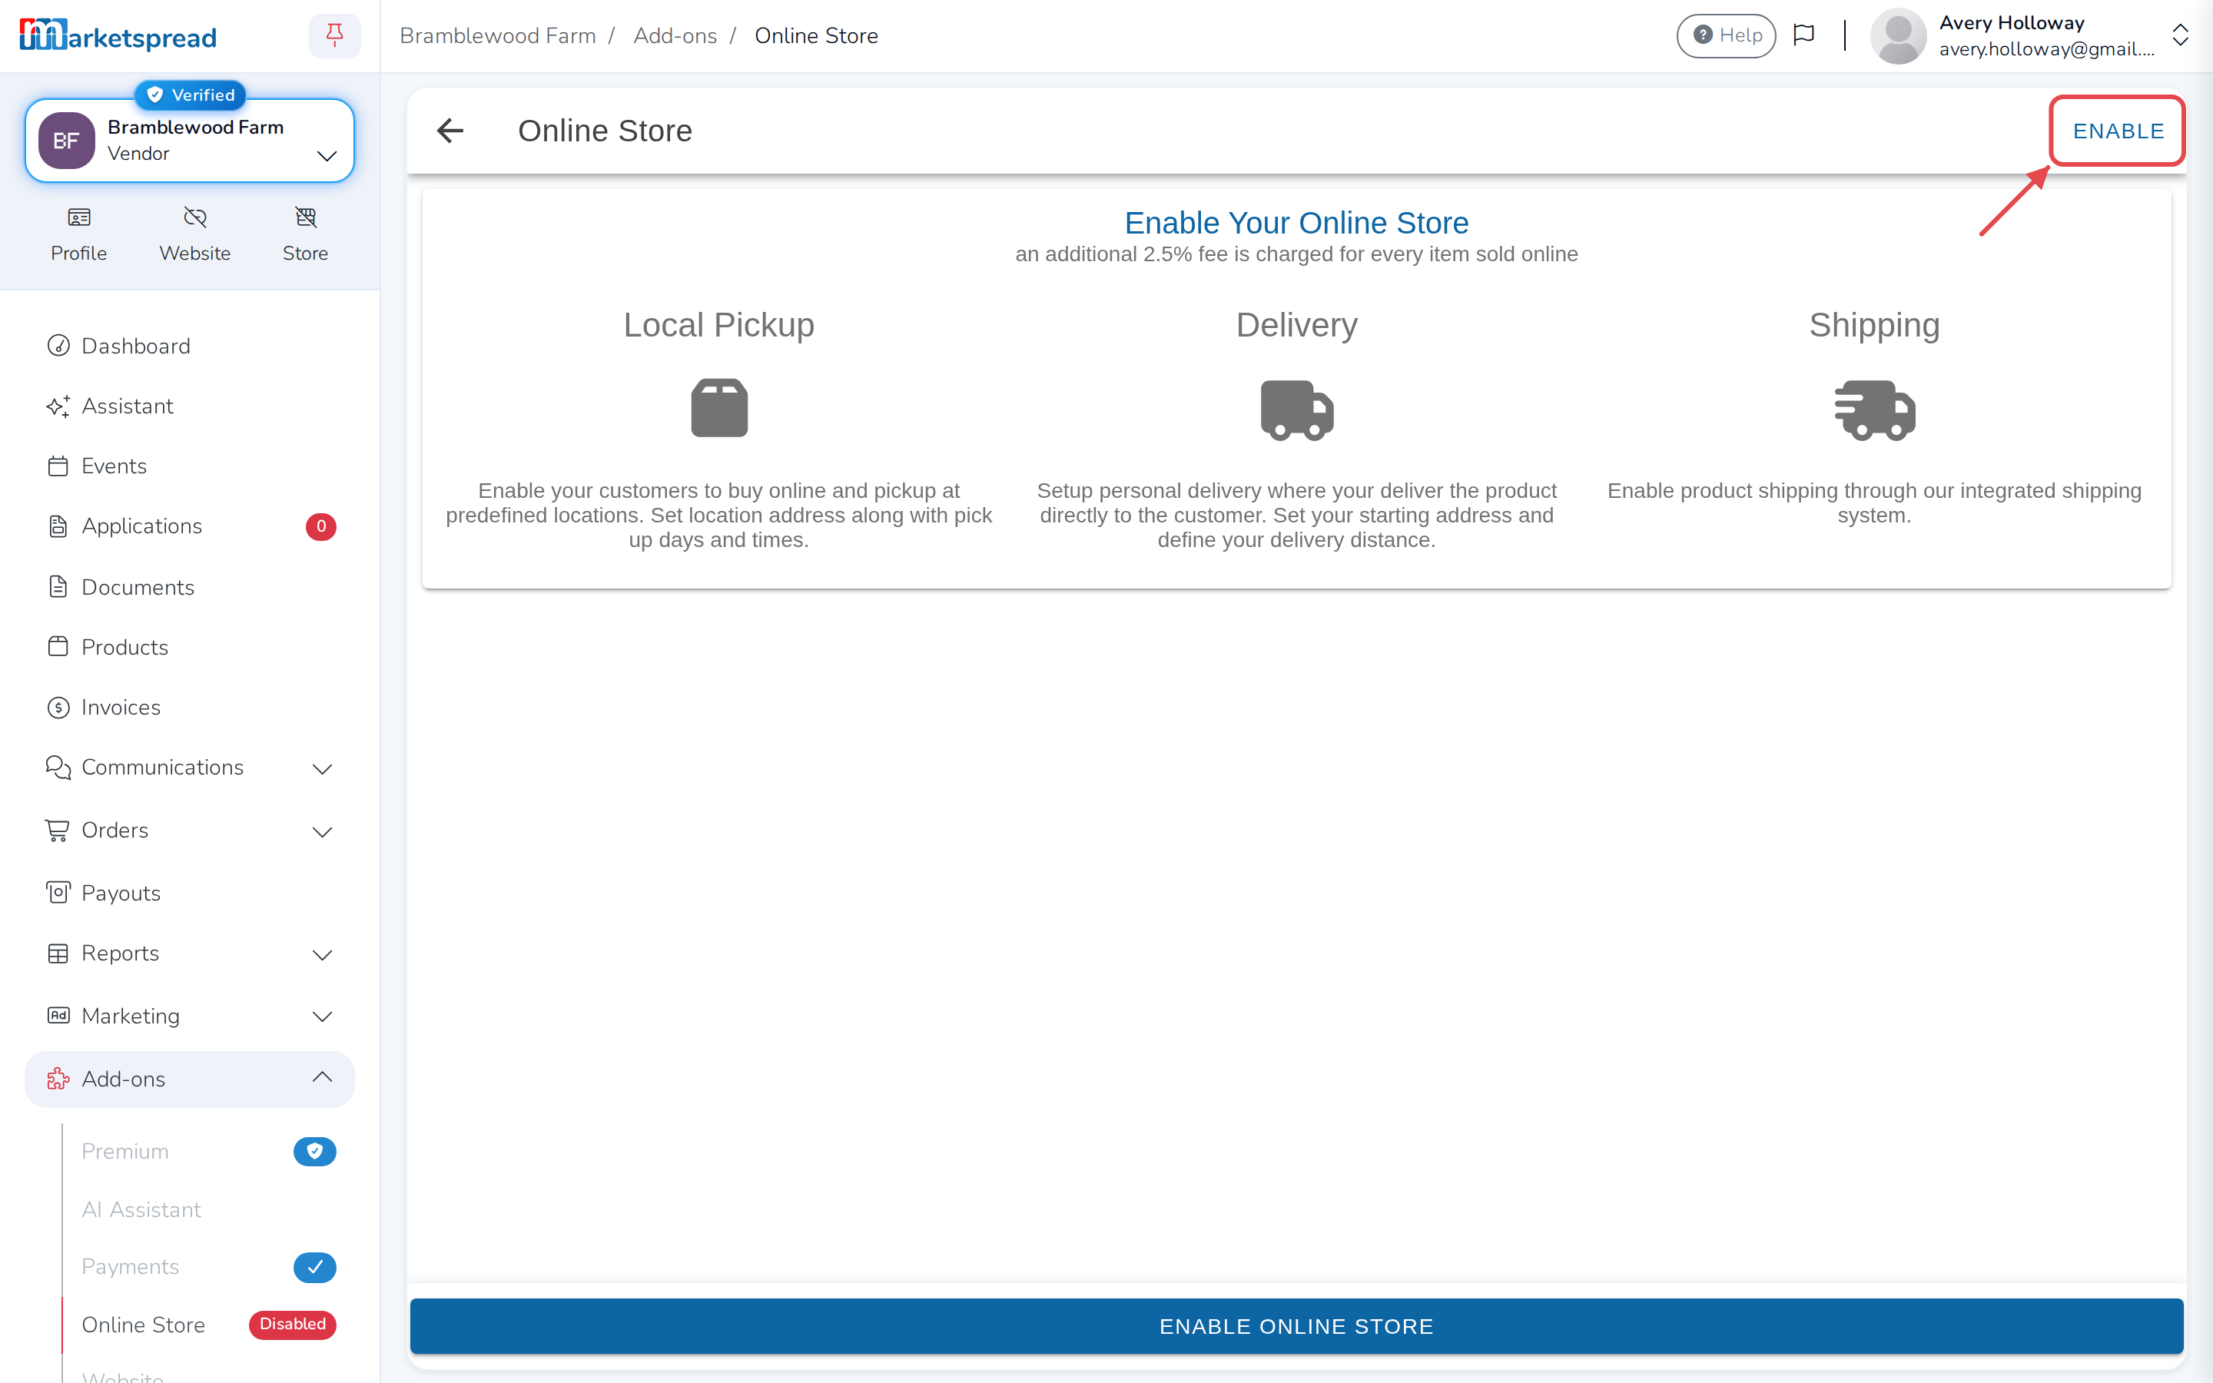The image size is (2213, 1383).
Task: Open Invoices in the sidebar
Action: [189, 707]
